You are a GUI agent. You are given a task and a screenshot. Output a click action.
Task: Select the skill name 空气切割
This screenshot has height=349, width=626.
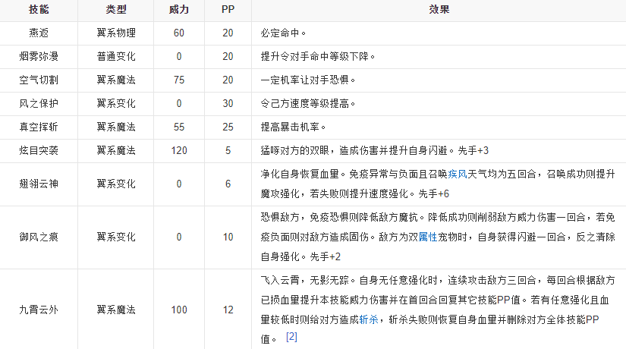coord(39,80)
